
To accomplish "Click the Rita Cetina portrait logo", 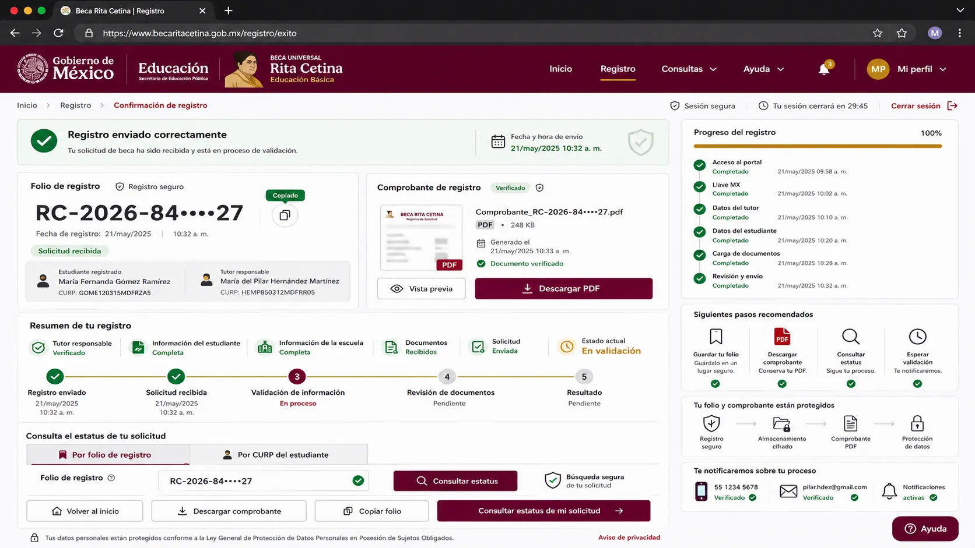I will [244, 69].
